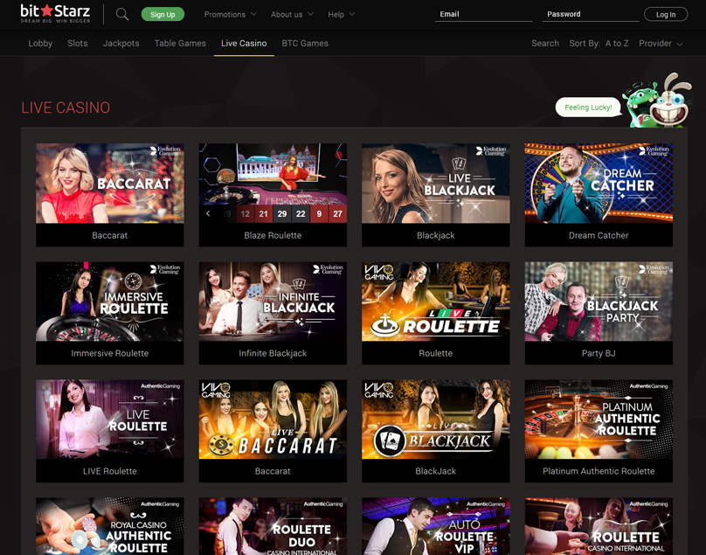Click the bitStarz logo
The width and height of the screenshot is (706, 555).
[55, 13]
